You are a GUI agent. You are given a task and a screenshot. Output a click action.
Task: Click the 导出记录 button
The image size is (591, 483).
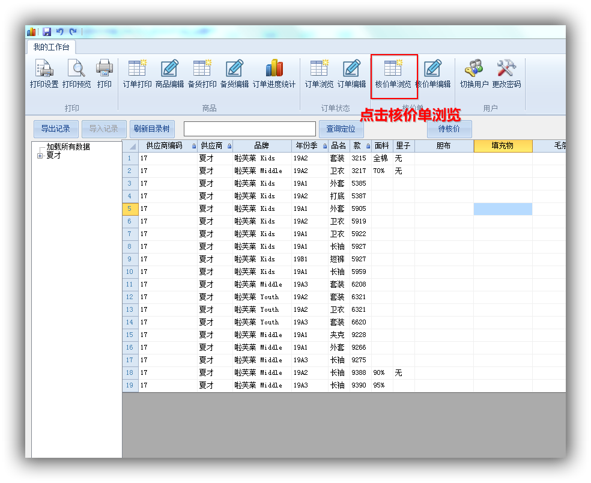coord(56,129)
